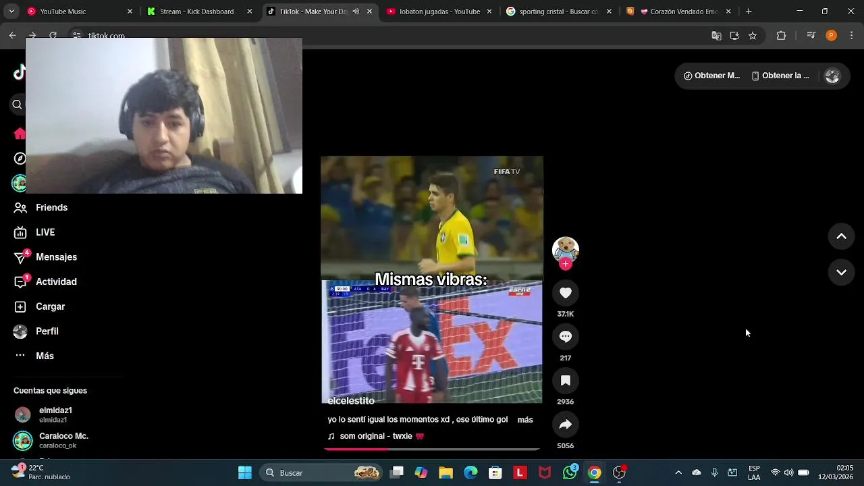
Task: Translate this page icon in address bar
Action: [716, 36]
